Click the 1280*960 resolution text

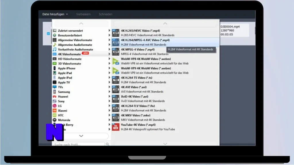point(227,30)
